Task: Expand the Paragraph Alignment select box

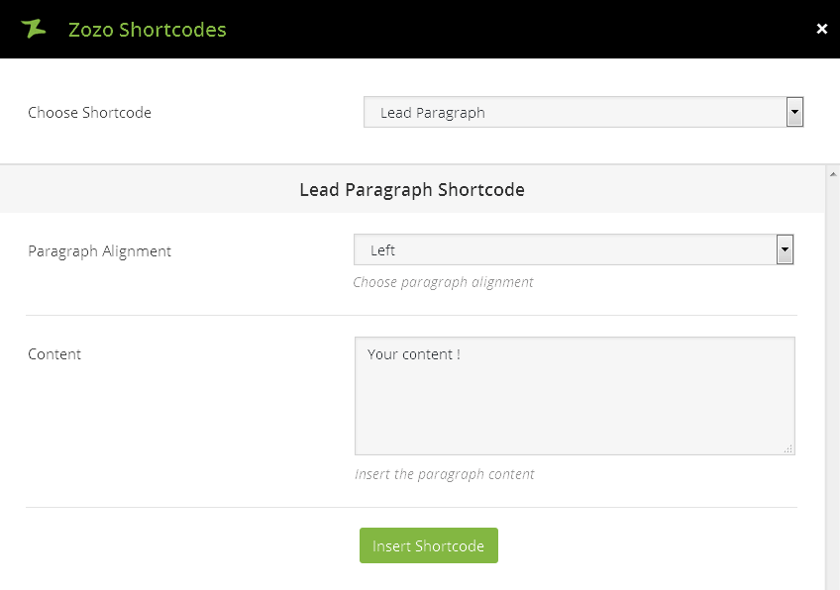Action: tap(565, 250)
